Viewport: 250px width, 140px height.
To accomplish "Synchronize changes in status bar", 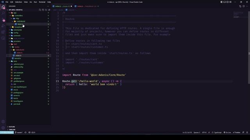I will (x=25, y=132).
